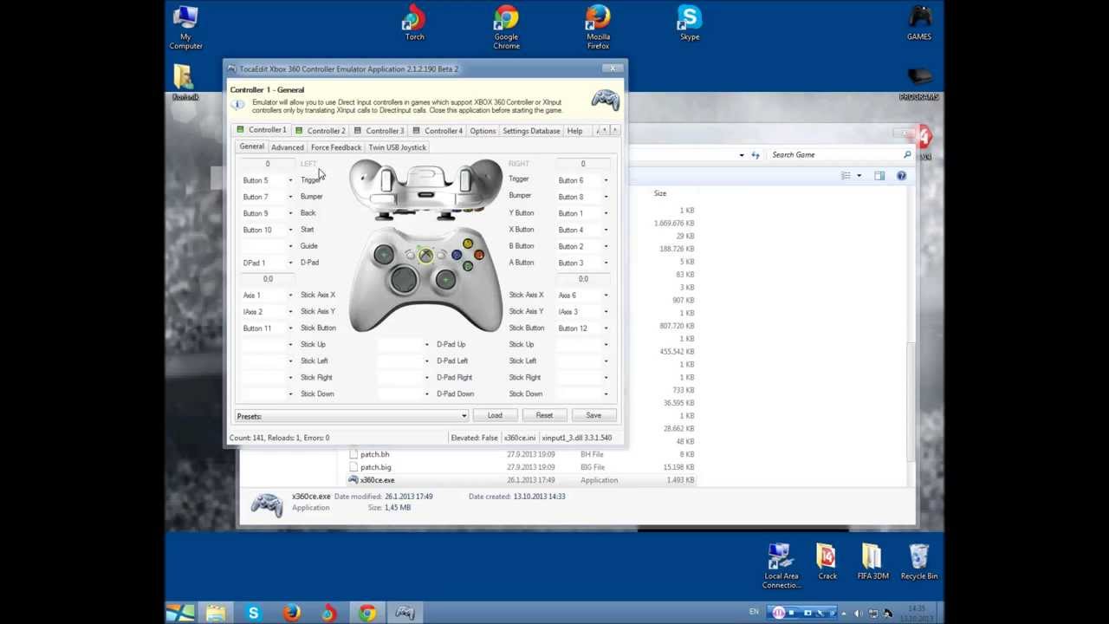
Task: Launch Skype from desktop icon
Action: click(690, 23)
